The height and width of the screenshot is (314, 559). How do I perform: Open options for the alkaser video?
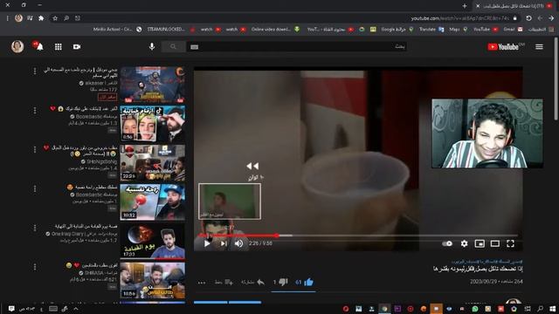click(x=35, y=72)
